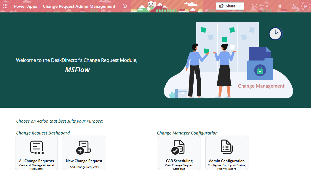Click the fit-to-screen icon in header
This screenshot has width=311, height=184.
(254, 6)
